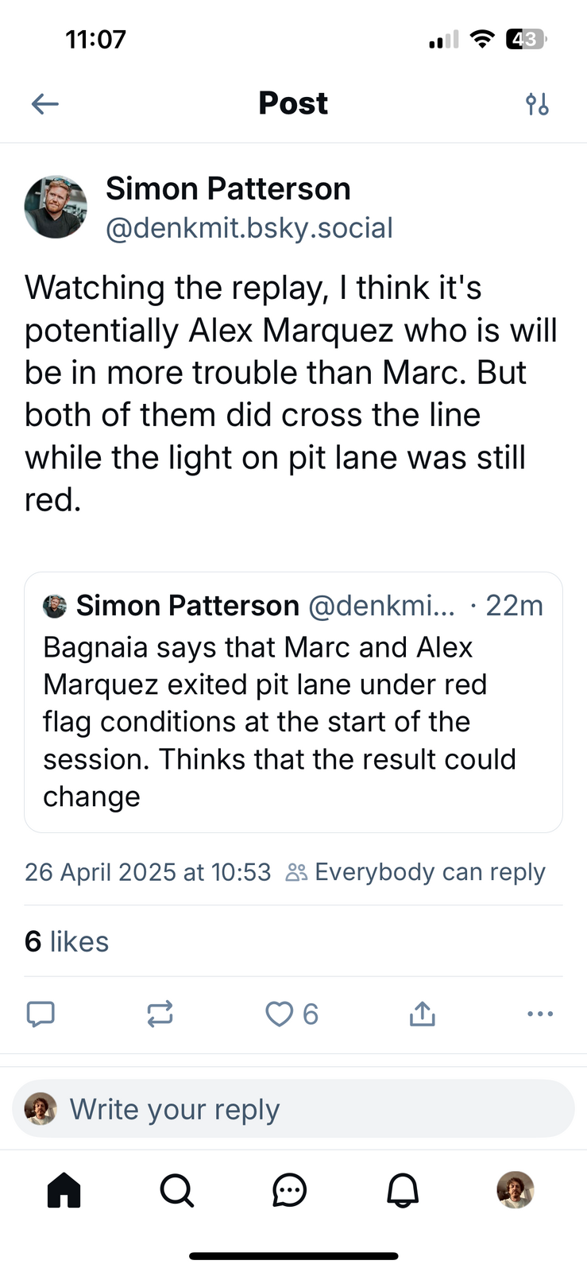Image resolution: width=587 pixels, height=1272 pixels.
Task: Repost using the repost arrows icon
Action: point(160,1014)
